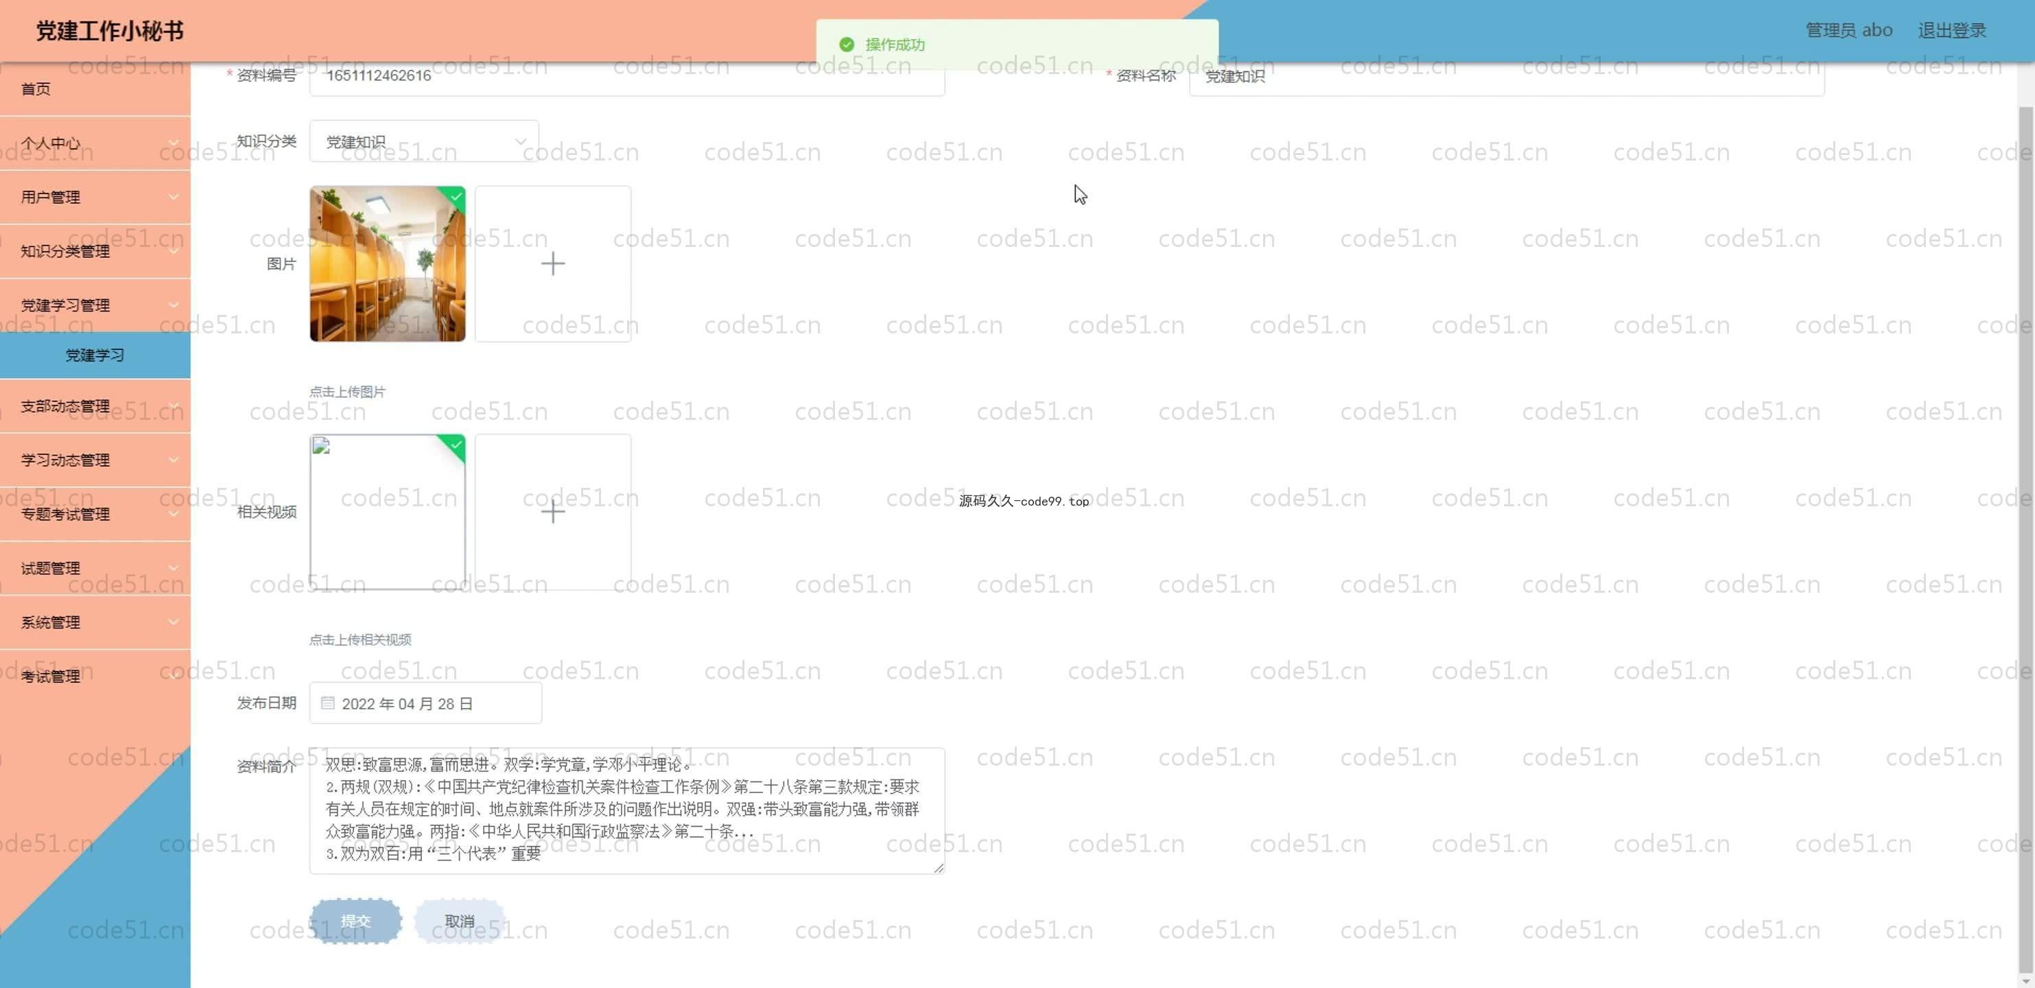Open the 知识分类 dropdown
Image resolution: width=2035 pixels, height=988 pixels.
pos(424,141)
